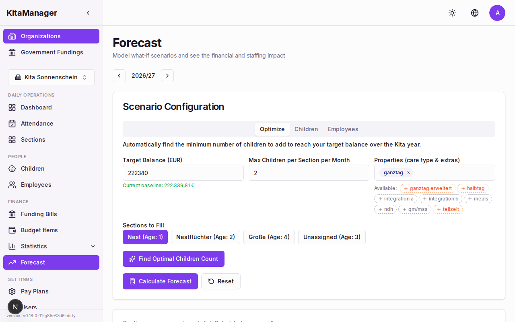Click Find Optimal Children Count

(x=173, y=259)
